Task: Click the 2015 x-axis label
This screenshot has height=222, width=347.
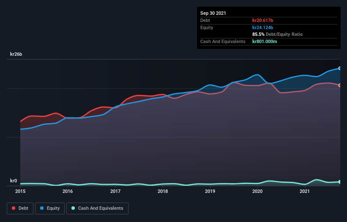Action: [20, 191]
